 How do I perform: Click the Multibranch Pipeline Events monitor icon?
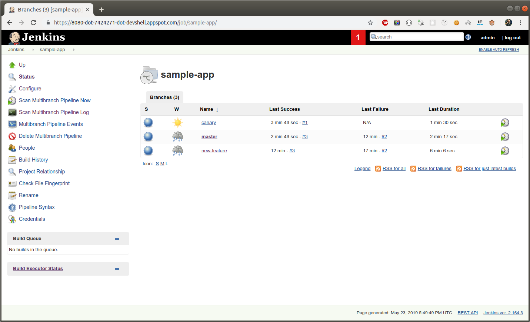pyautogui.click(x=12, y=124)
